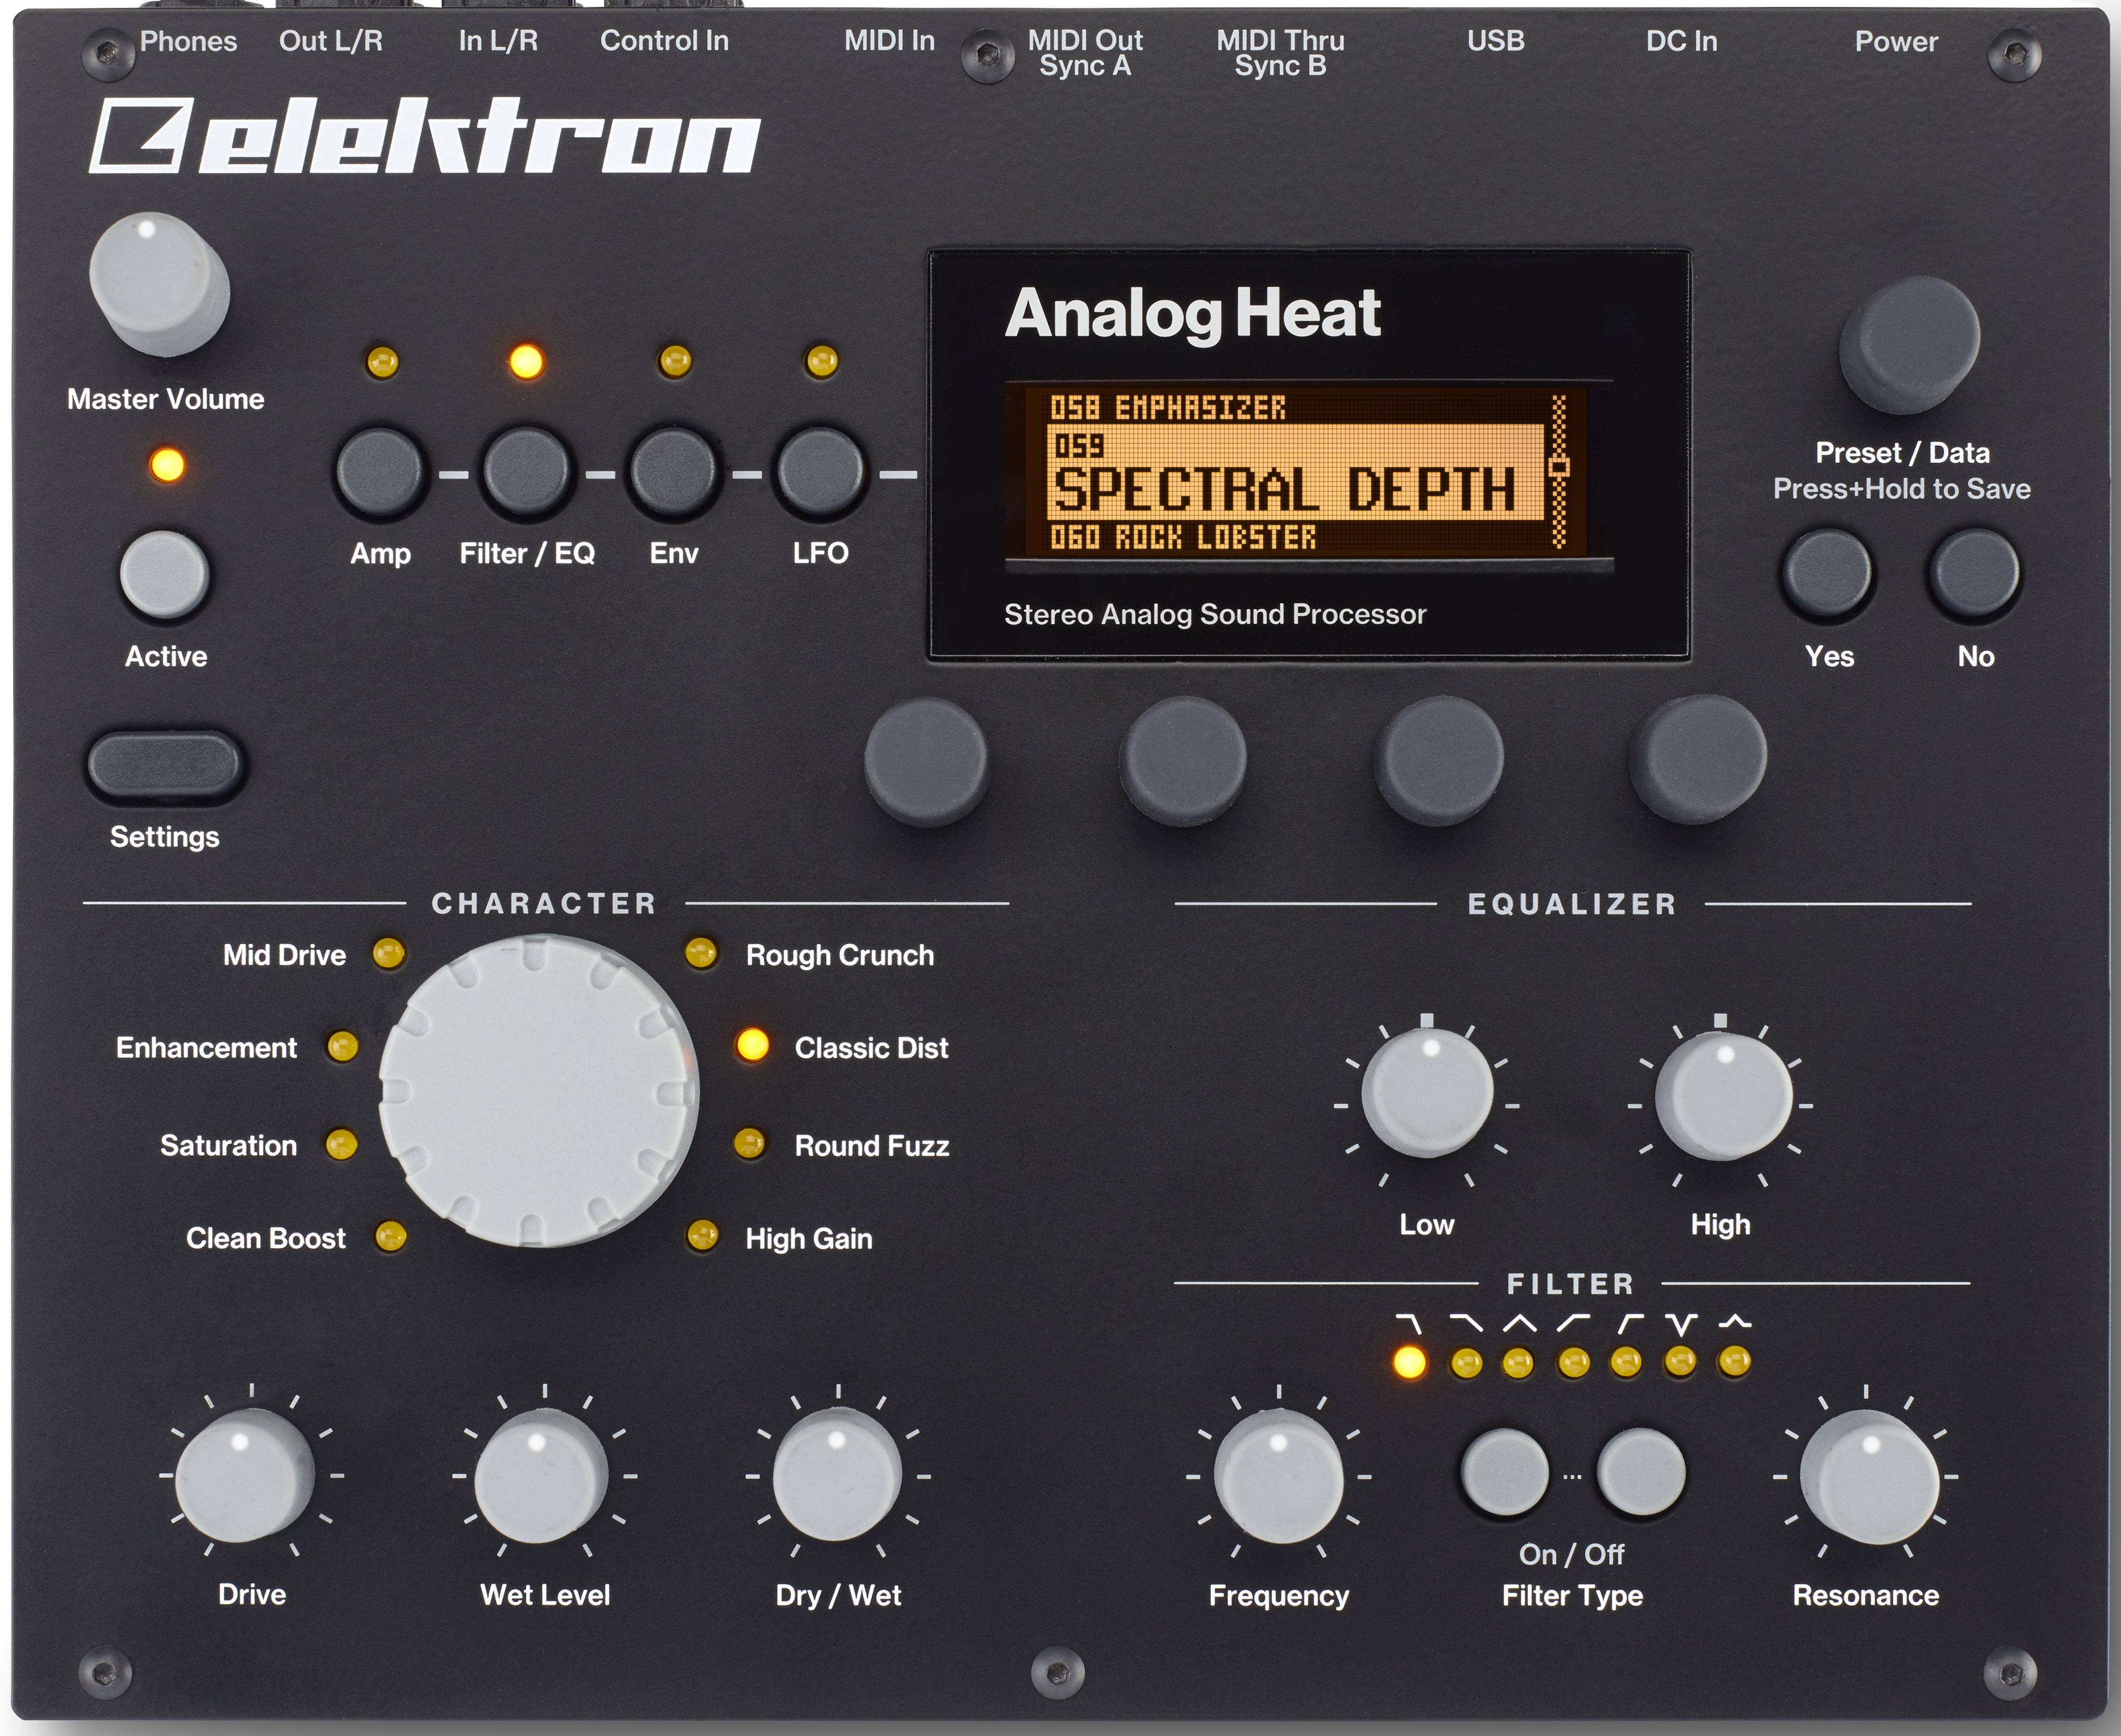Click the Press+Hold to Save text
This screenshot has width=2121, height=1736.
[1902, 489]
